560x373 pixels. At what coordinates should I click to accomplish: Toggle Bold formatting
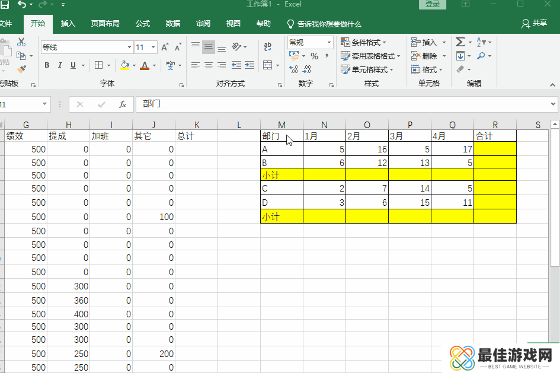[x=47, y=65]
